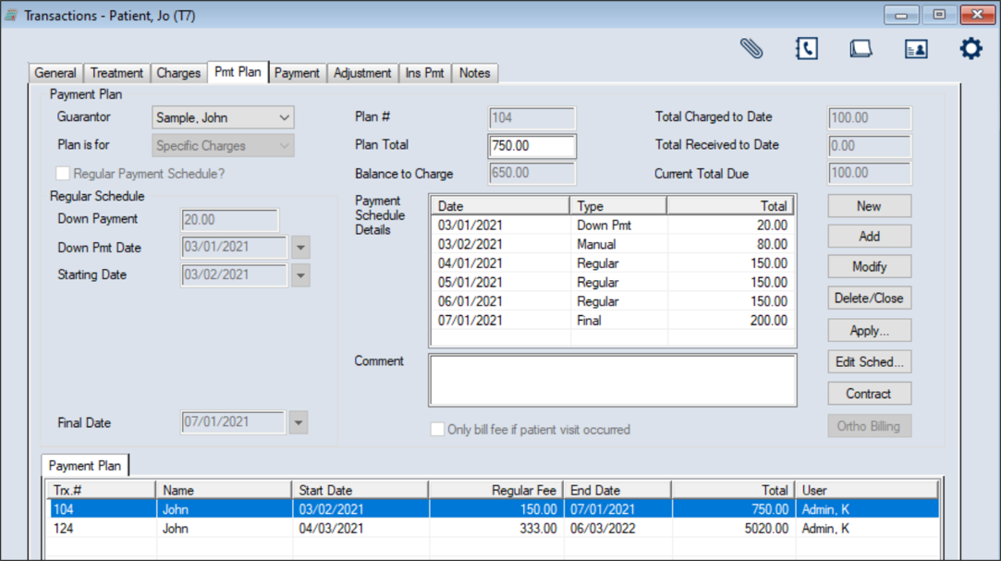1001x561 pixels.
Task: Click the Edit Sched... button
Action: coord(869,362)
